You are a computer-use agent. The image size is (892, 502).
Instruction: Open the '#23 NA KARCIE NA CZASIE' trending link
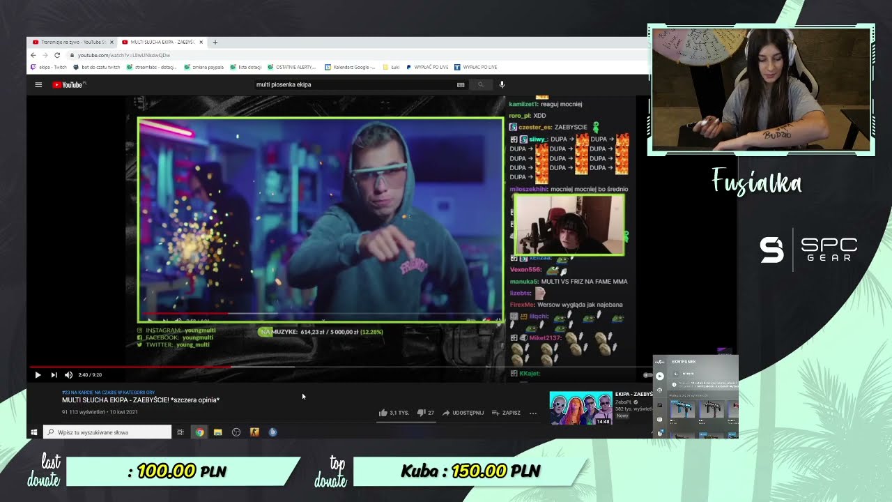click(108, 393)
